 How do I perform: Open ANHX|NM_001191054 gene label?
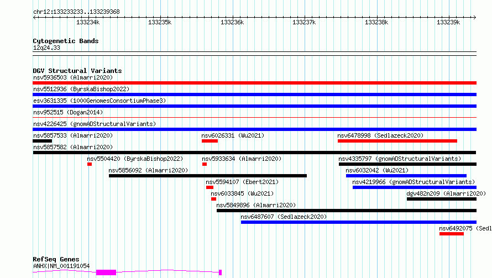pyautogui.click(x=61, y=266)
